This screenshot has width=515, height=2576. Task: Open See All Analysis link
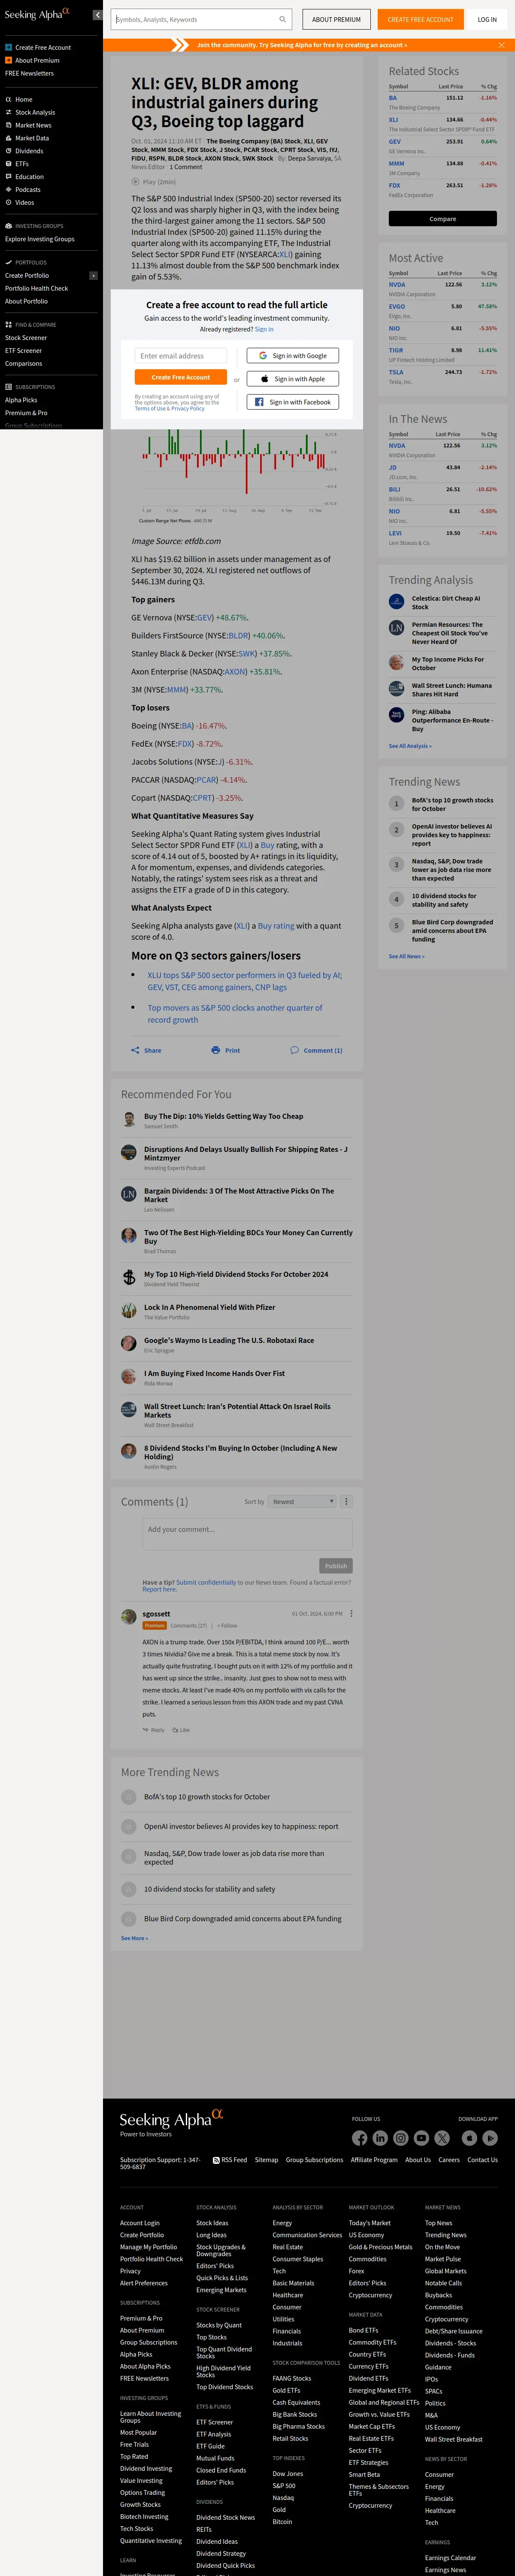click(410, 746)
